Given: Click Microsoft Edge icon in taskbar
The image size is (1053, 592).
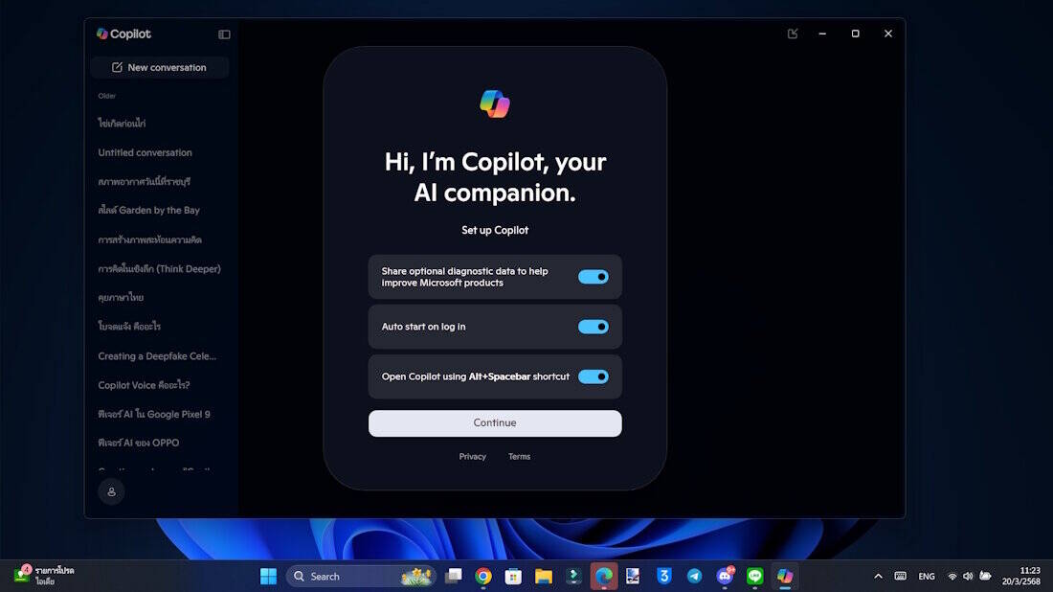Looking at the screenshot, I should [604, 576].
